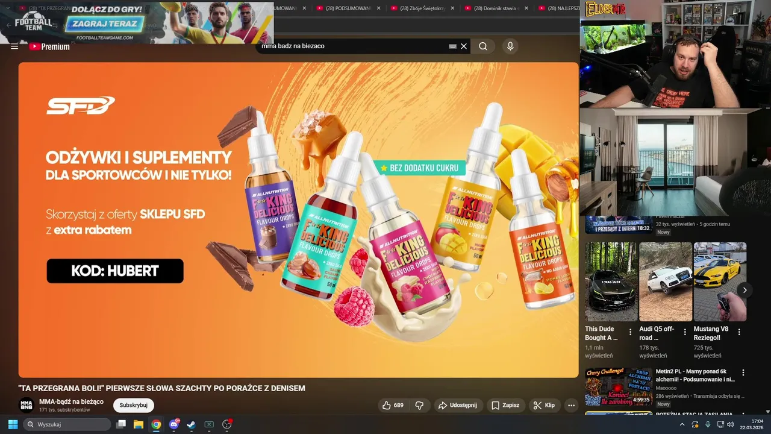
Task: Open the I PRZESĄDY Z INTERN thumbnail
Action: coord(619,224)
